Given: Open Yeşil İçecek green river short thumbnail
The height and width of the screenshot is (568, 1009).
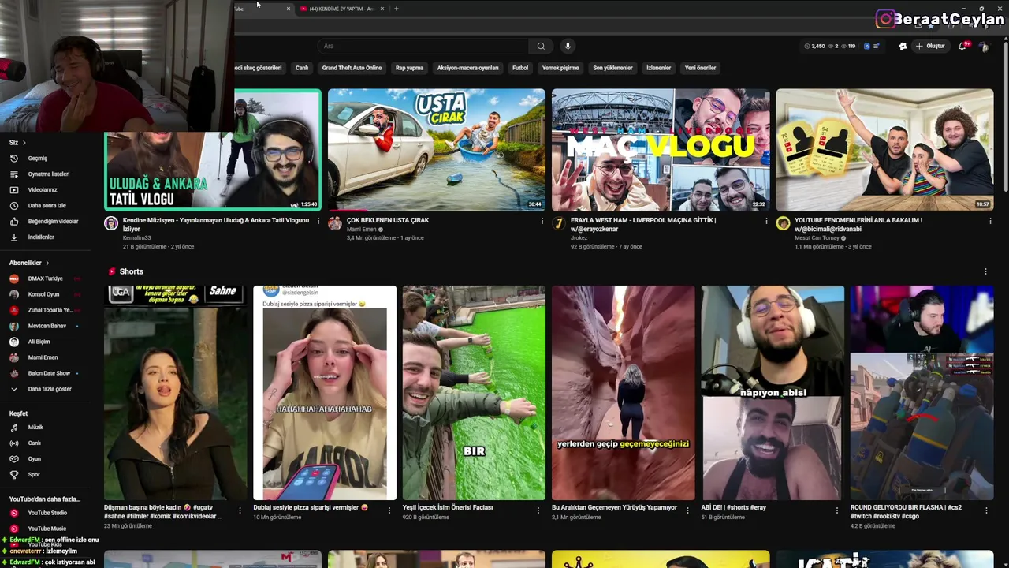Looking at the screenshot, I should pos(474,393).
